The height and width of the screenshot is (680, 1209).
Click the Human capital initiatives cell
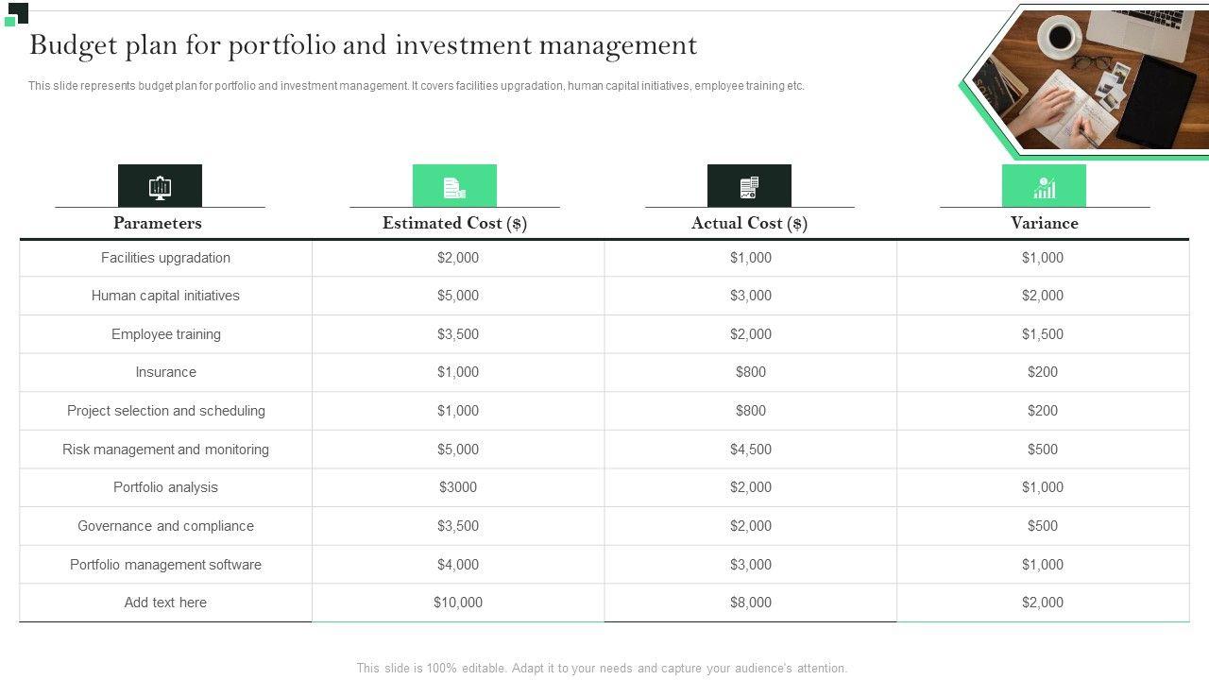[x=165, y=296]
